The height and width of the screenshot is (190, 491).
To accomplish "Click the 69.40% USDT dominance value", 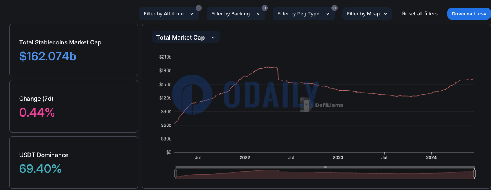I will coord(40,169).
